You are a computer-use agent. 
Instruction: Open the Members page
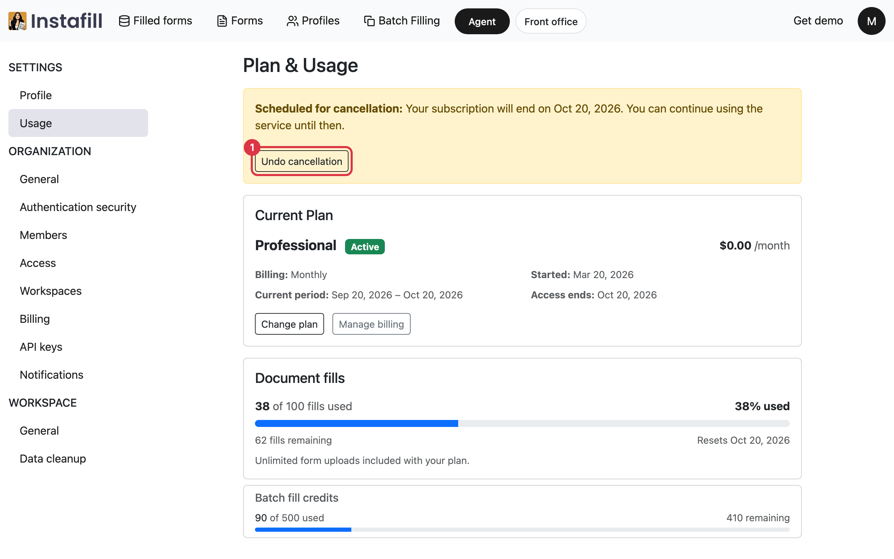tap(78, 235)
